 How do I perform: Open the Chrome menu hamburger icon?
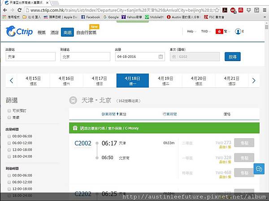point(265,10)
